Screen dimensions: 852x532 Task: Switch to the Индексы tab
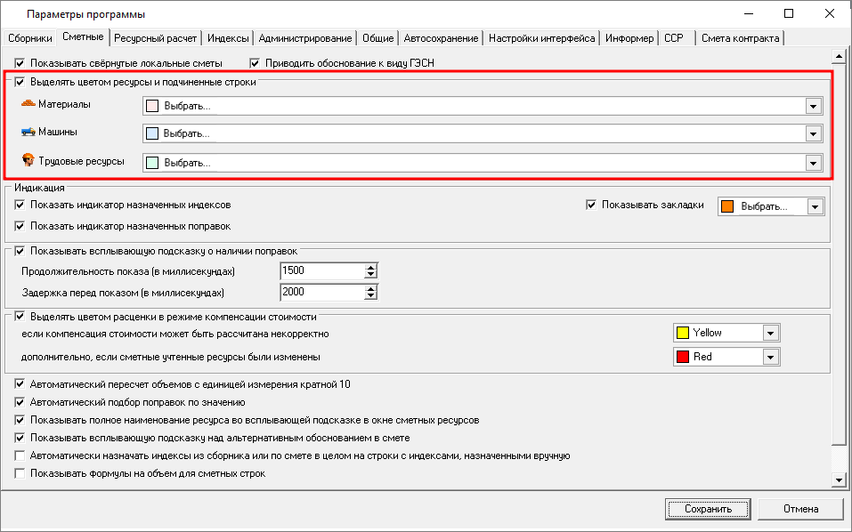click(228, 38)
